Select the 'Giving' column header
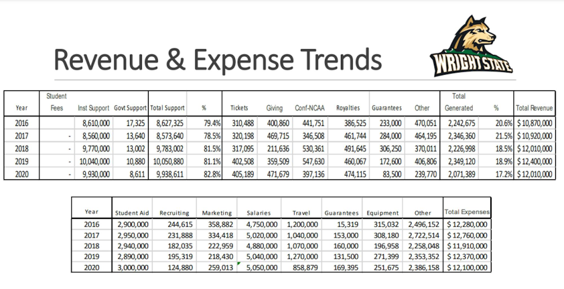564x289 pixels. 274,108
